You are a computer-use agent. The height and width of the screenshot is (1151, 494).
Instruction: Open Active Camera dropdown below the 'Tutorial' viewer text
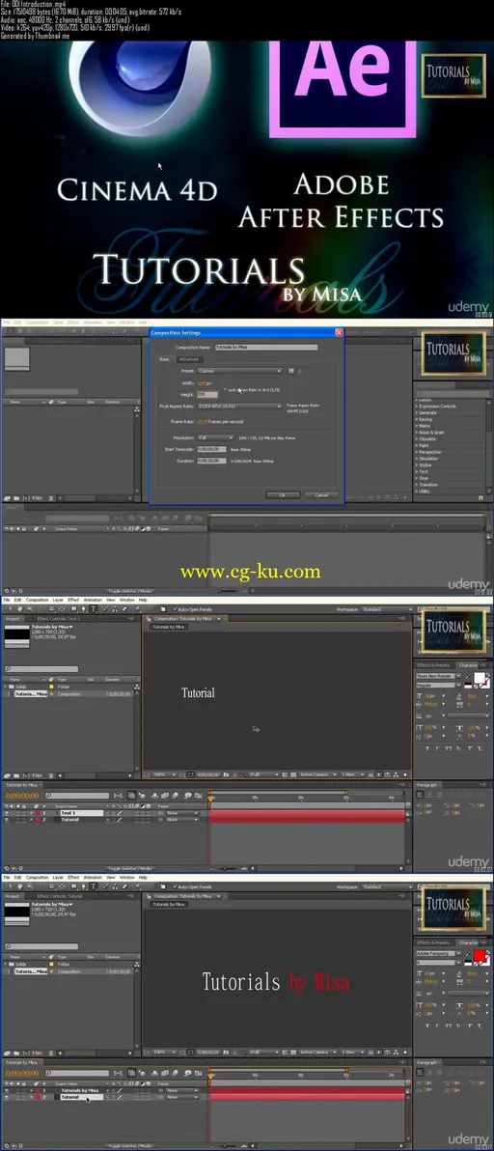tap(318, 774)
